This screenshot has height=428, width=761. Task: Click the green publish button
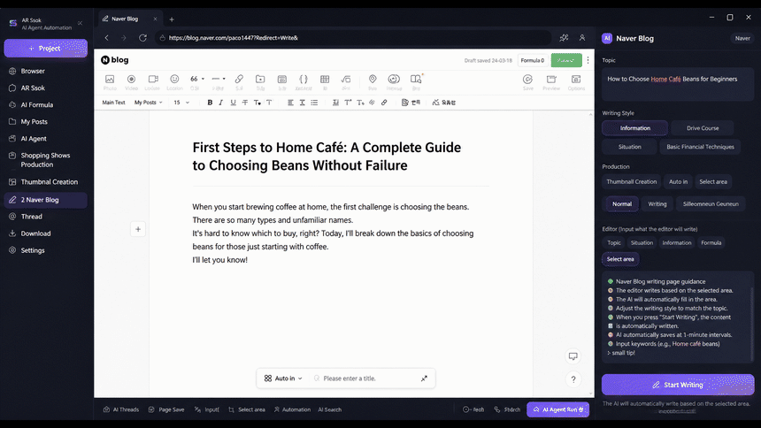click(566, 60)
